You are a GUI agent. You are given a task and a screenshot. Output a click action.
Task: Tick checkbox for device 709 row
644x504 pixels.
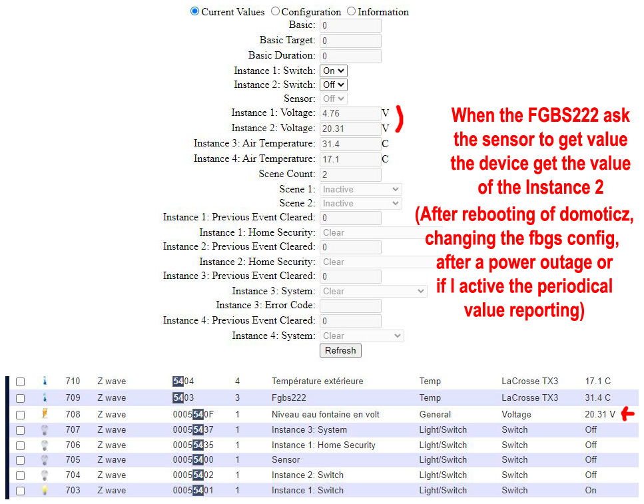20,398
